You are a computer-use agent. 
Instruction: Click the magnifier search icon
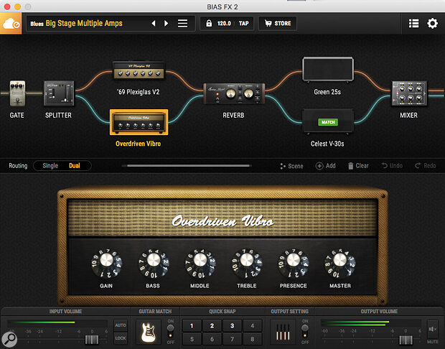point(9,339)
